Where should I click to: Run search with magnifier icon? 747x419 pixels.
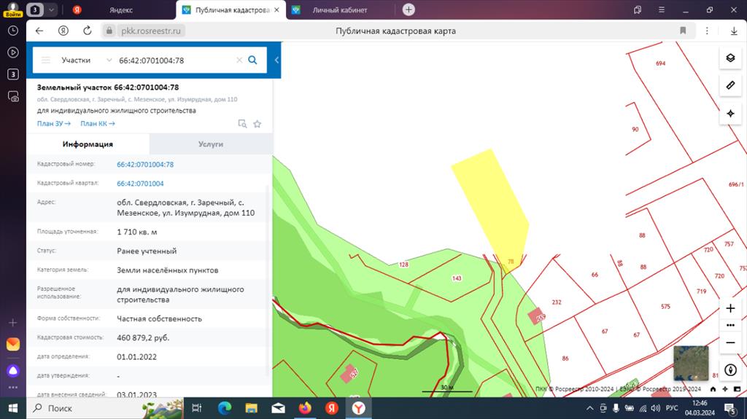[x=252, y=60]
